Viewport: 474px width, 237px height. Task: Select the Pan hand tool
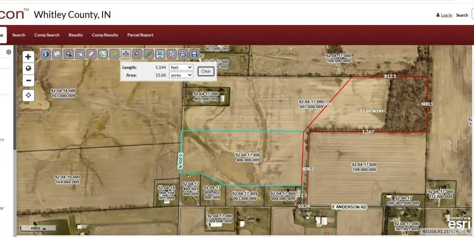pyautogui.click(x=80, y=54)
